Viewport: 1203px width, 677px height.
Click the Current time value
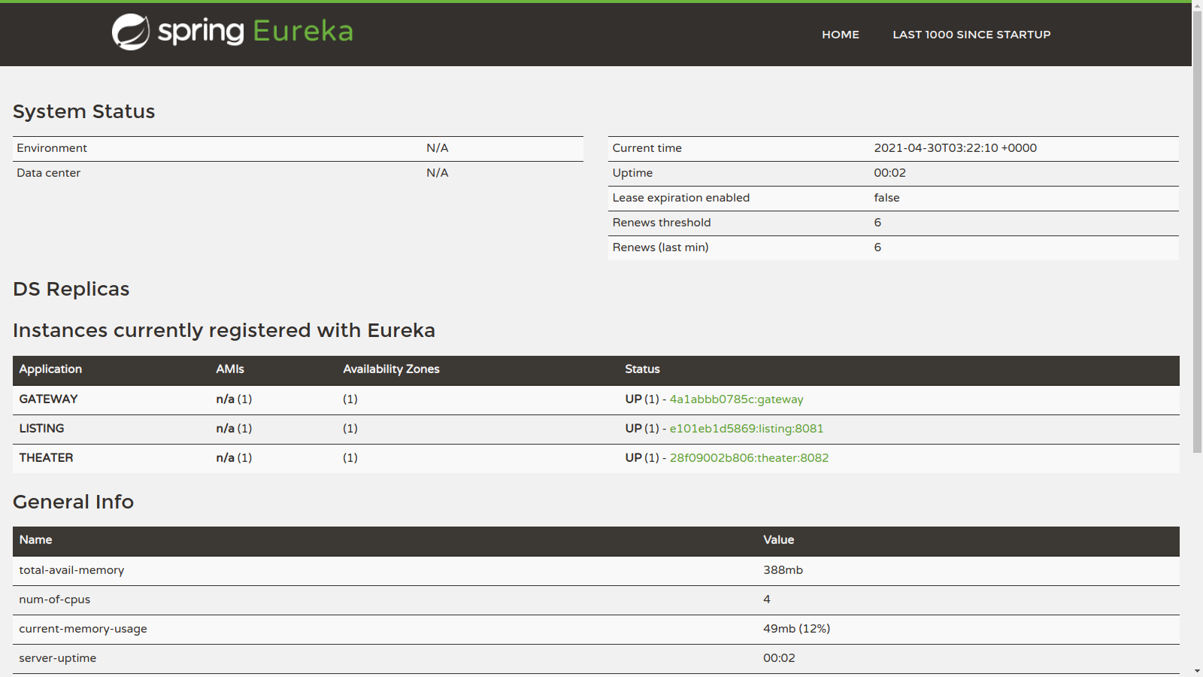955,148
